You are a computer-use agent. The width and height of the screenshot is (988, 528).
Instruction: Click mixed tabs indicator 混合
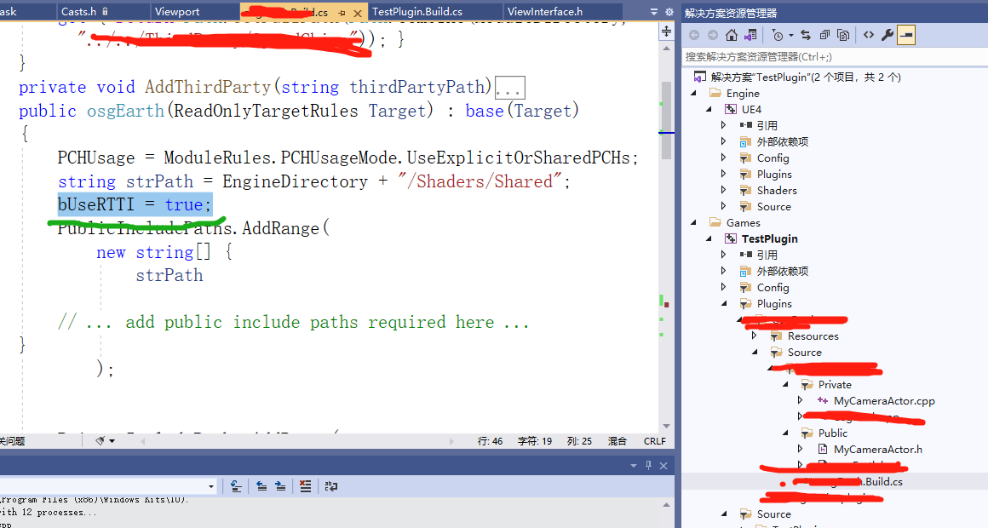[617, 441]
